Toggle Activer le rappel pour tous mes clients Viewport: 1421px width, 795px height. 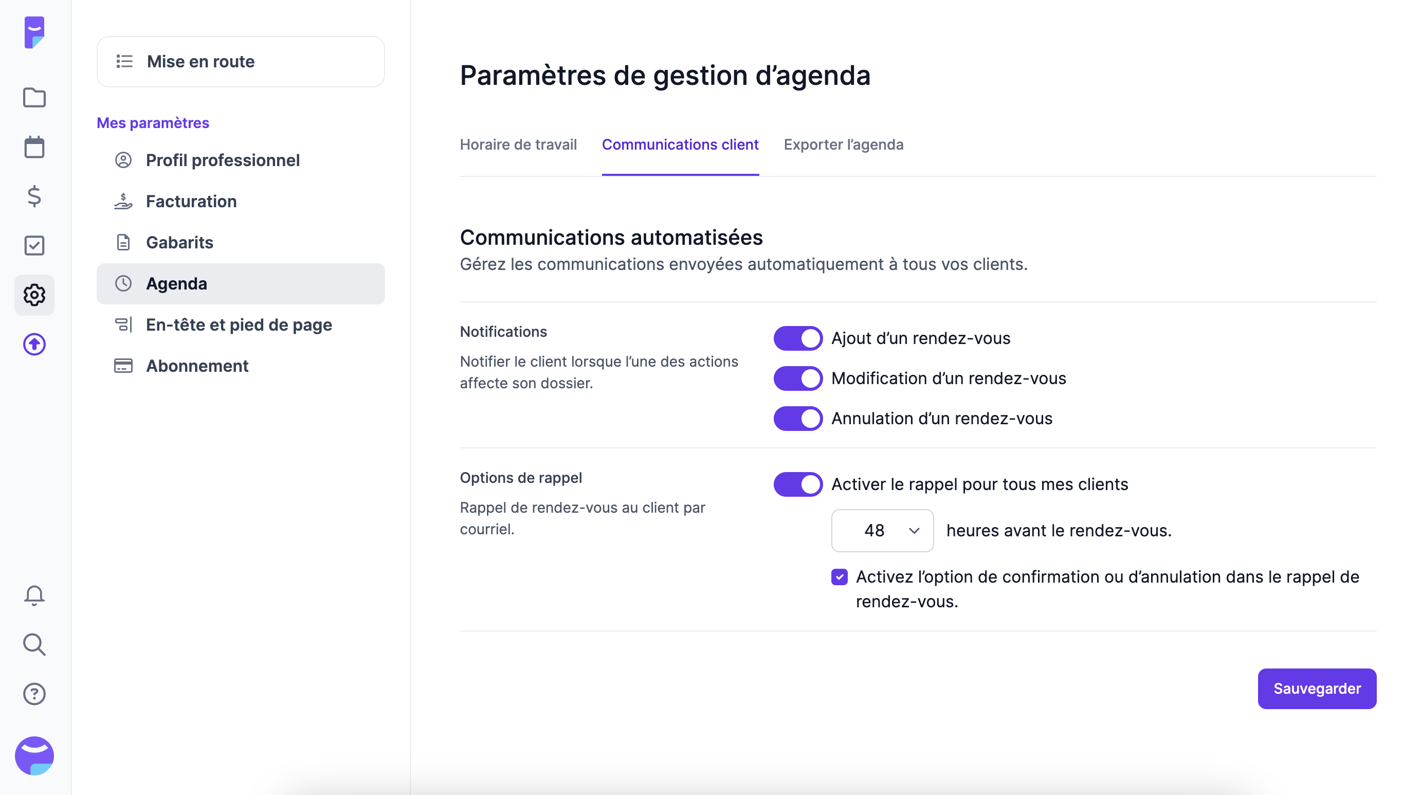(x=798, y=484)
